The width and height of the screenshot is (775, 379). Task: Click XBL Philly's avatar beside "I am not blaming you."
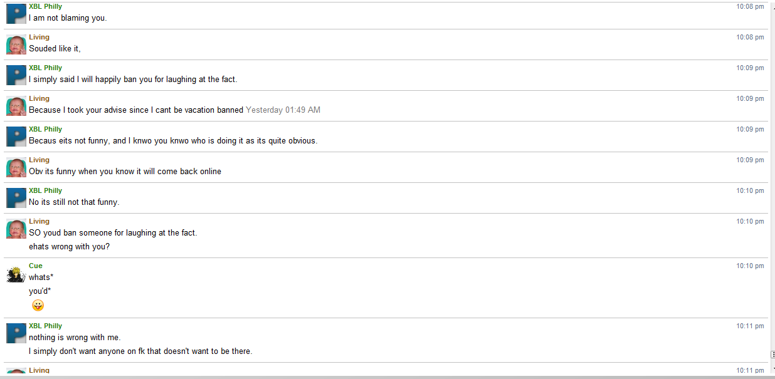tap(16, 14)
